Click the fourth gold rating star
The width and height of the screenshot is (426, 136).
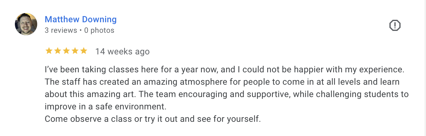point(75,51)
